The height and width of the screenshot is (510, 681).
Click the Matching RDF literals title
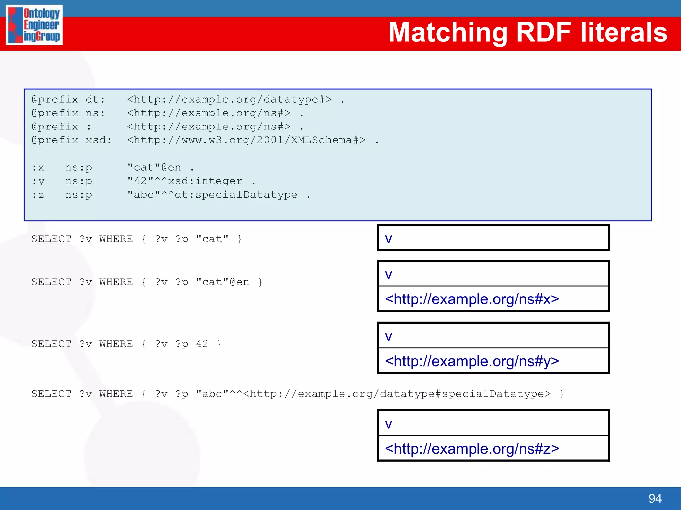point(528,32)
